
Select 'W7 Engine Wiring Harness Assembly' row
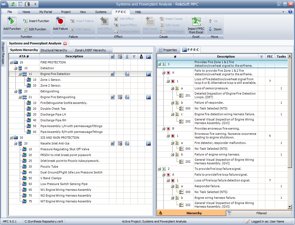point(81,202)
